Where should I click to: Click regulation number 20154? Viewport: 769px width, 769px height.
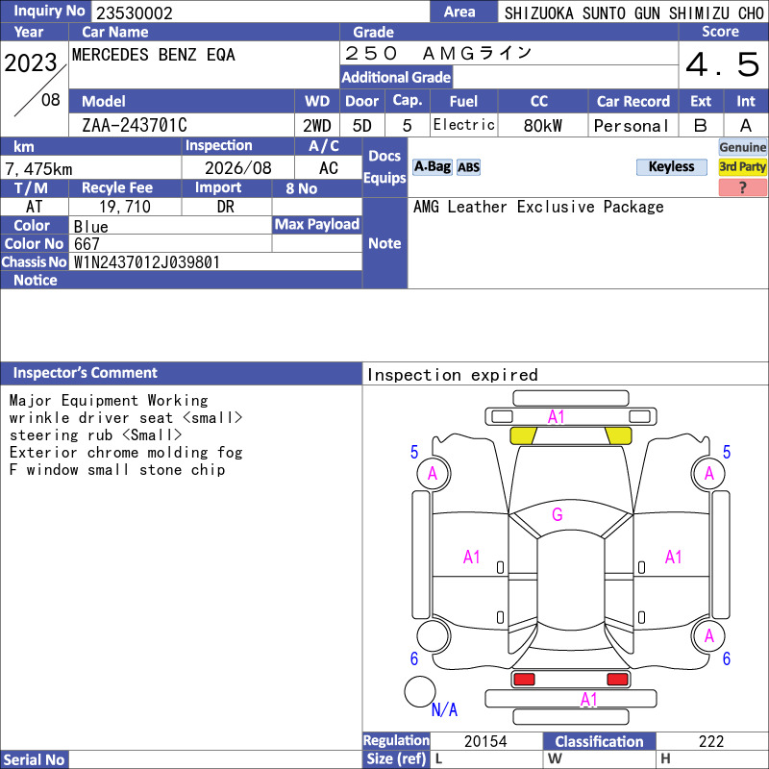tap(485, 741)
